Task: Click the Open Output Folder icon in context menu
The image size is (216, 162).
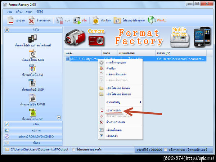Action: pyautogui.click(x=102, y=94)
